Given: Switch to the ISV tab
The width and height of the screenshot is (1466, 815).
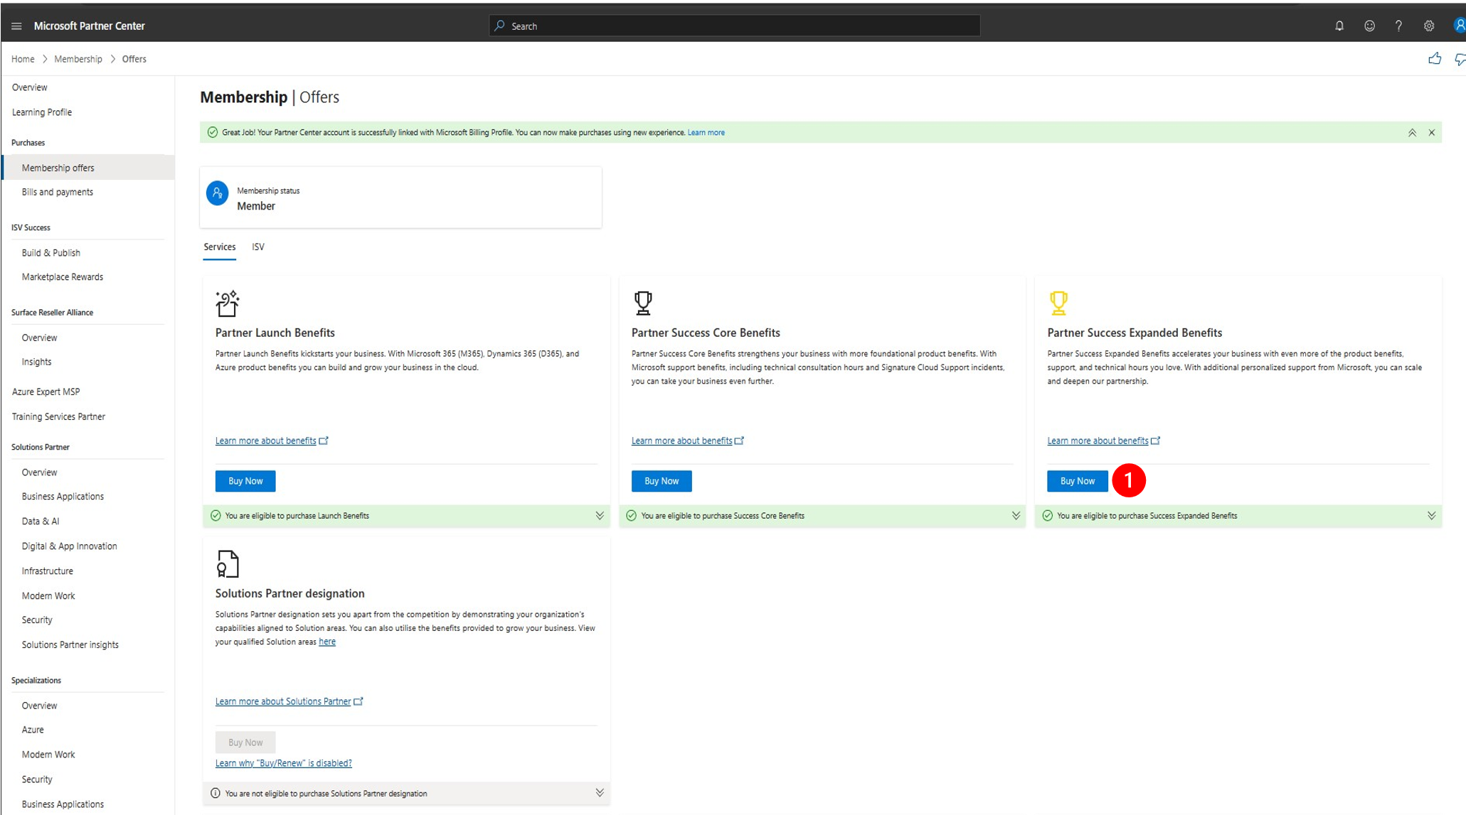Looking at the screenshot, I should pyautogui.click(x=258, y=247).
